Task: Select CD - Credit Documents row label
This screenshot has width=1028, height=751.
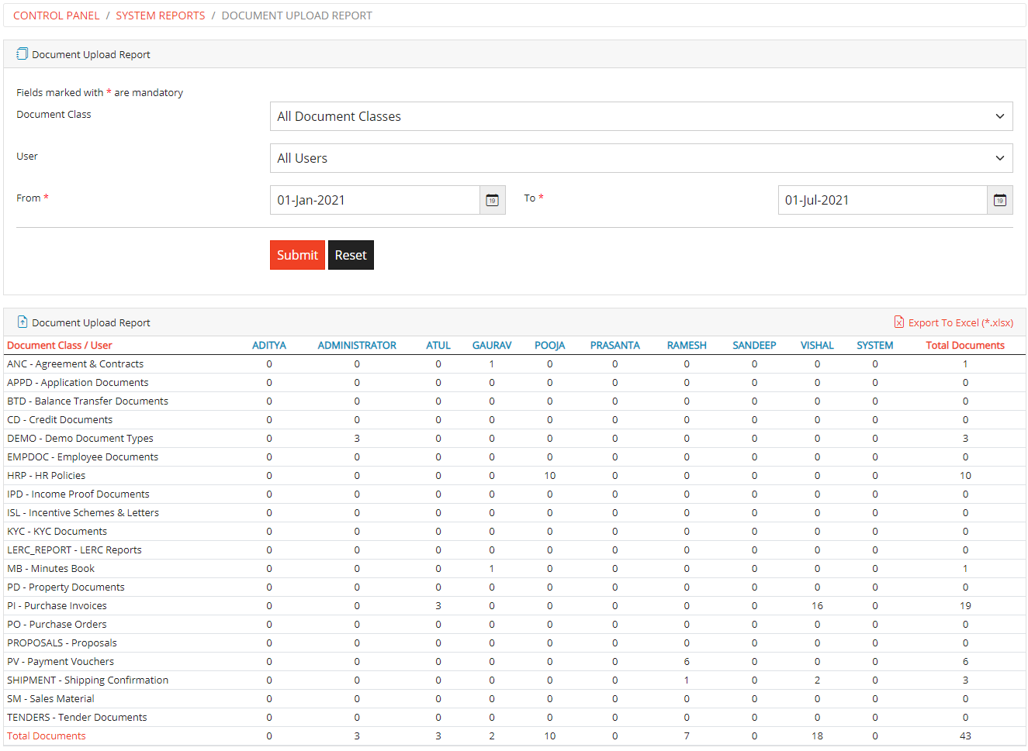Action: pyautogui.click(x=60, y=420)
